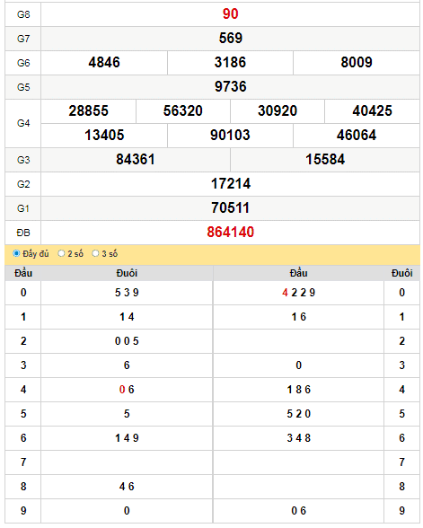423x528 pixels.
Task: Select the "2 số" radio option
Action: 61,253
